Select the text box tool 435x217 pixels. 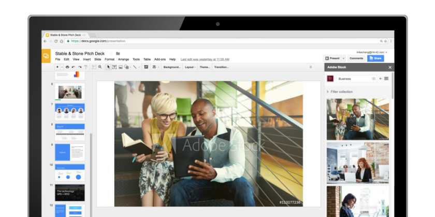click(x=114, y=67)
